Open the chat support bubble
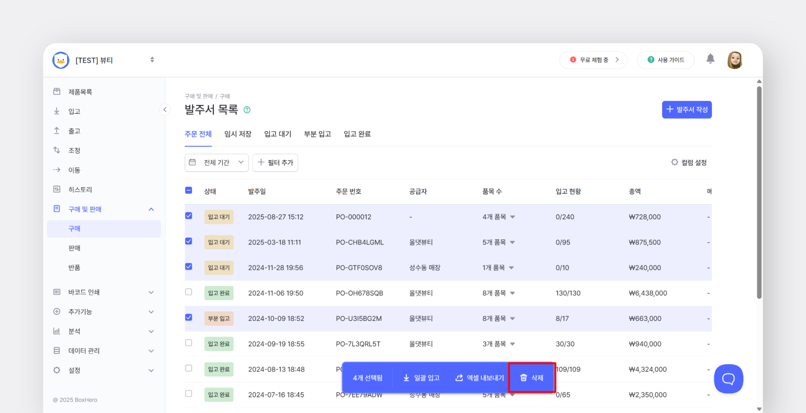The width and height of the screenshot is (806, 413). click(728, 379)
